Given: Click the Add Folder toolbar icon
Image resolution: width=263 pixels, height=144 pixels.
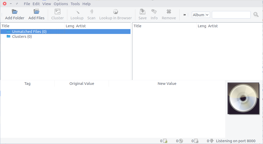Looking at the screenshot, I should click(15, 12).
